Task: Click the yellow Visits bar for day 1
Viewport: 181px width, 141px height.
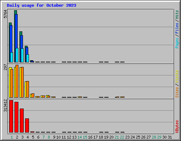Action: 10,82
